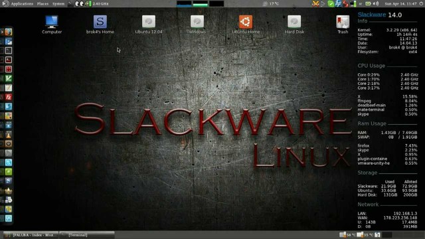Launch VLC cone icon in the dock
Viewport: 425px width, 239px height.
(9, 134)
